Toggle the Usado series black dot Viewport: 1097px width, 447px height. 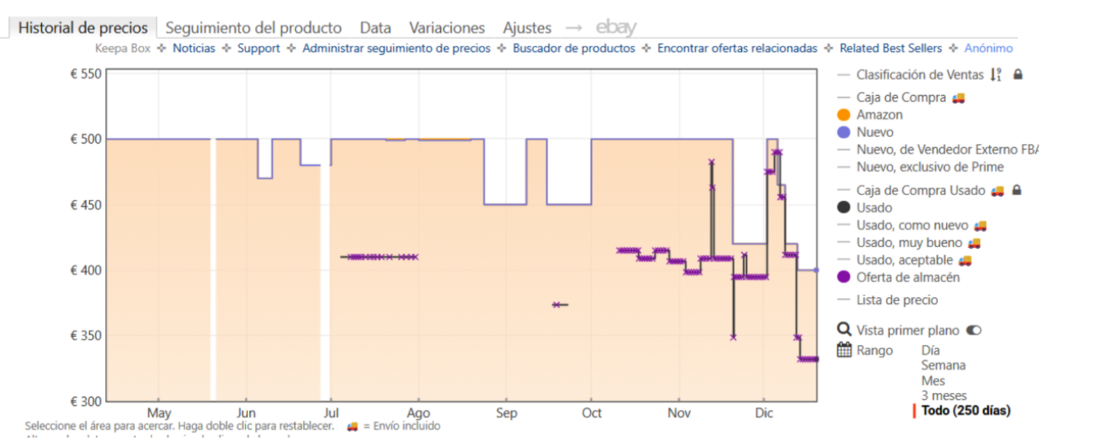(x=844, y=207)
